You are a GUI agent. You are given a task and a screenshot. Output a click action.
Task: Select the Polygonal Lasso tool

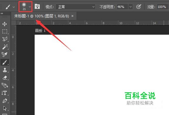click(x=5, y=39)
